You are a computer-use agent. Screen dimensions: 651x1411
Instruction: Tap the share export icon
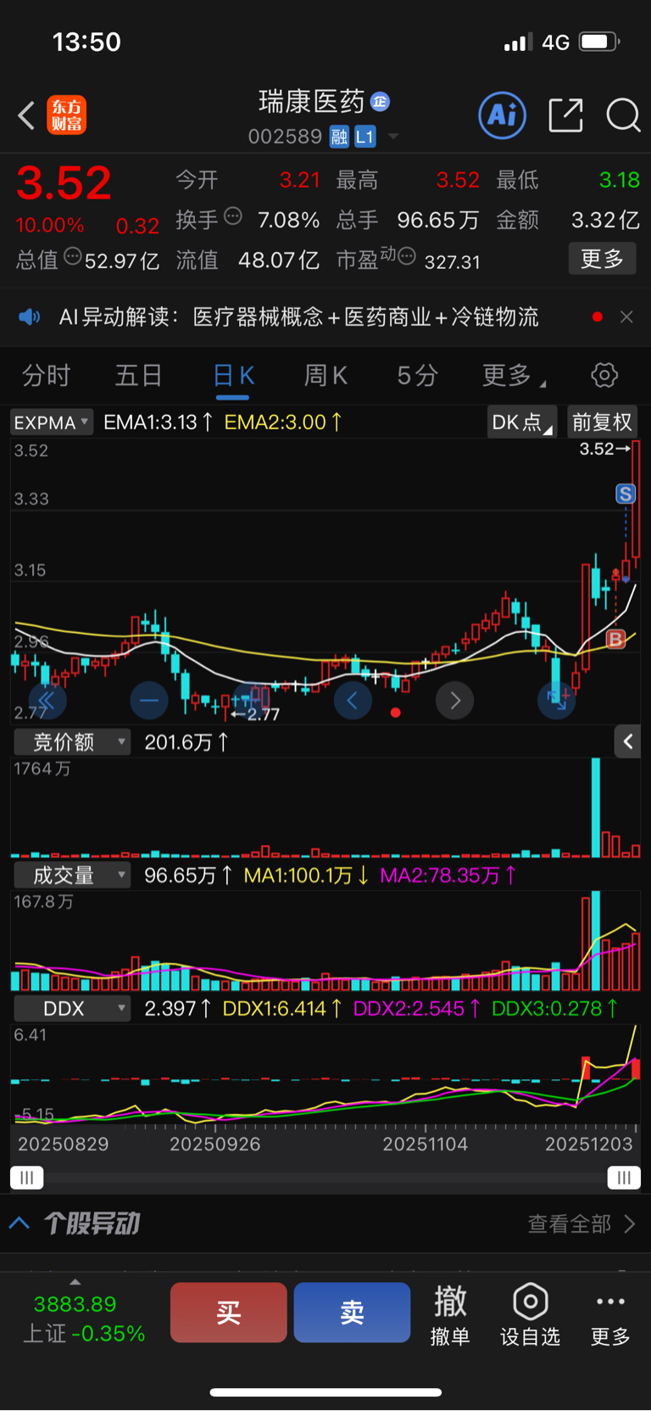pos(565,115)
